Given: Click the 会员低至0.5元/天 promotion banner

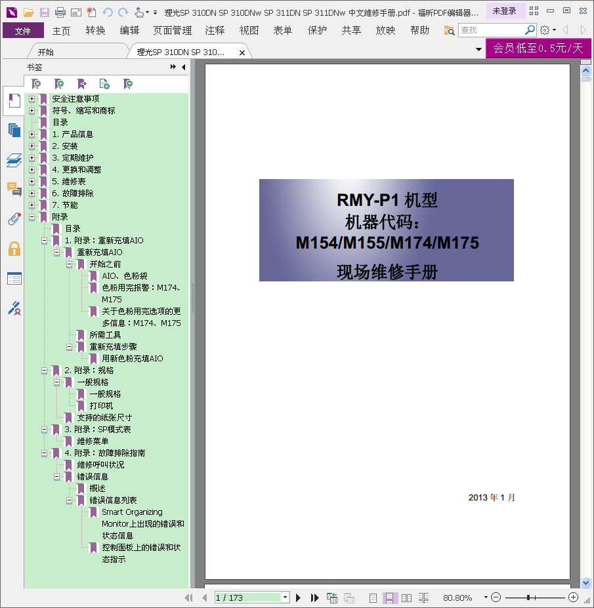Looking at the screenshot, I should 538,48.
